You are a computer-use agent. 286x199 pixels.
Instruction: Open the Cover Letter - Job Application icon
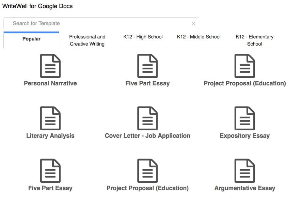[x=147, y=118]
